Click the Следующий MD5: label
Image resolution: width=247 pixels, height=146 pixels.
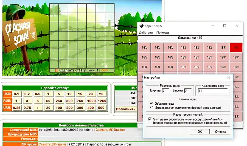[x=24, y=130]
